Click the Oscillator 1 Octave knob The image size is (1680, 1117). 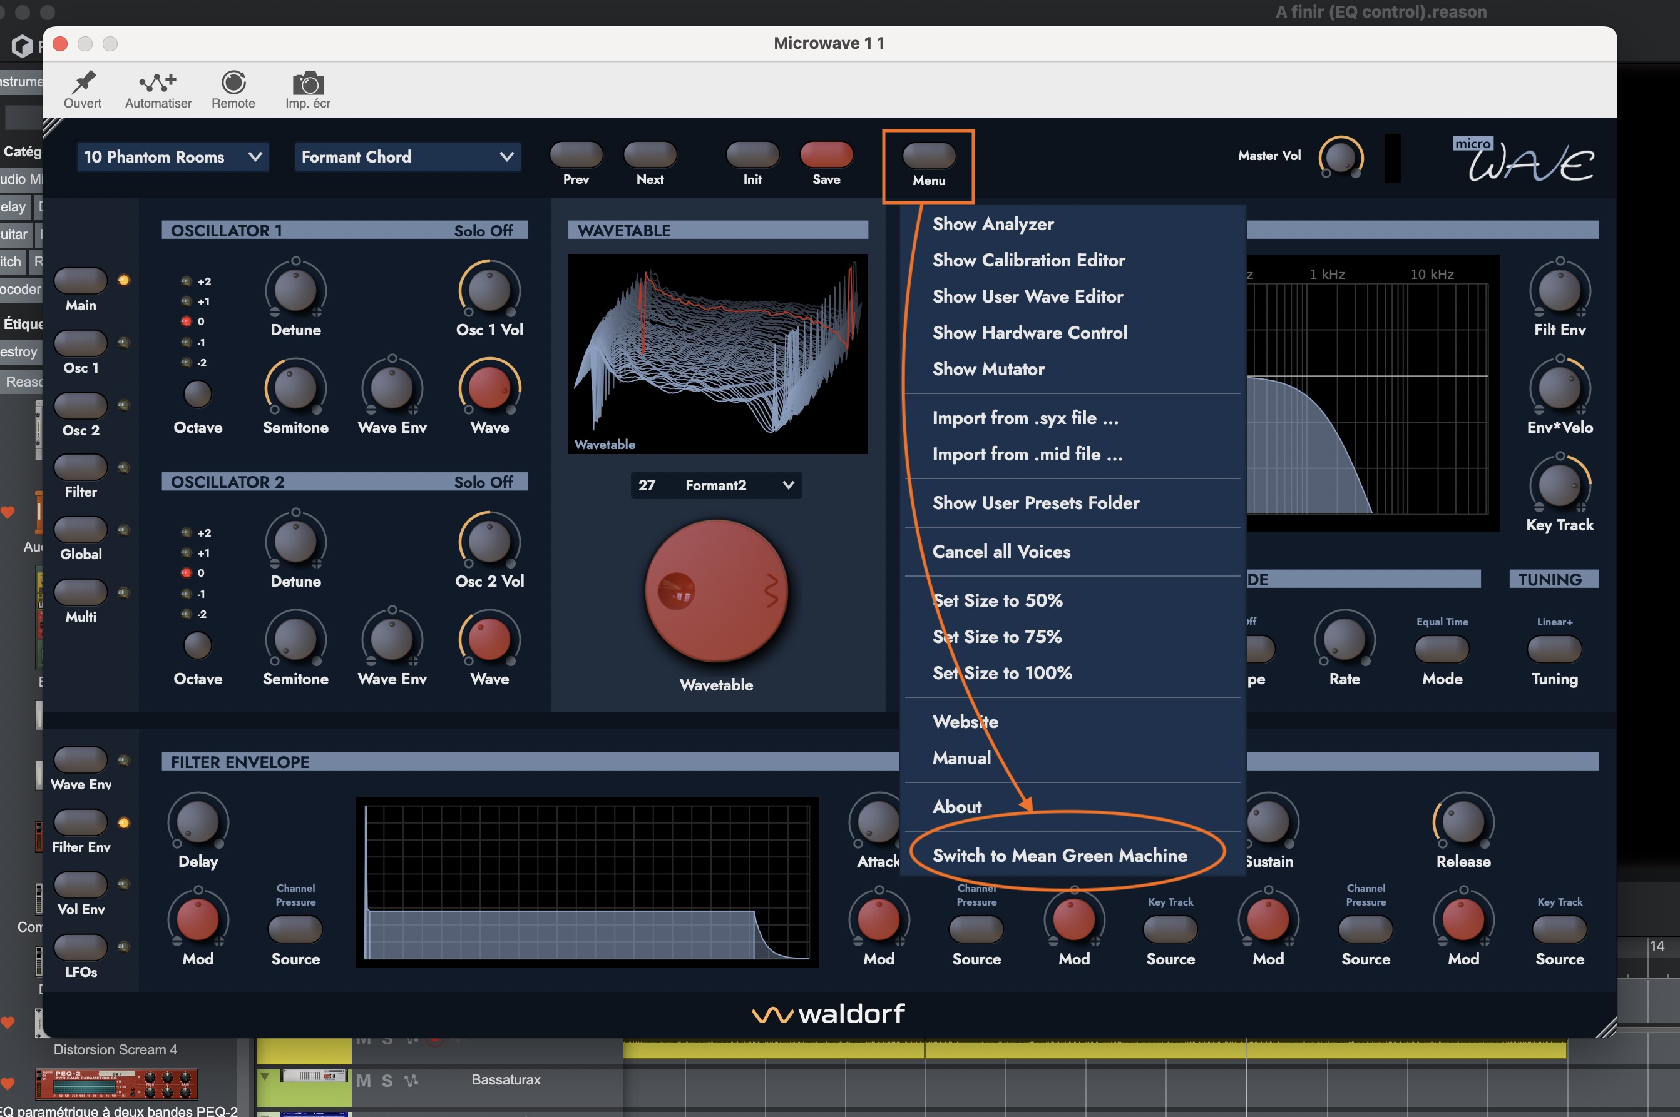click(197, 393)
